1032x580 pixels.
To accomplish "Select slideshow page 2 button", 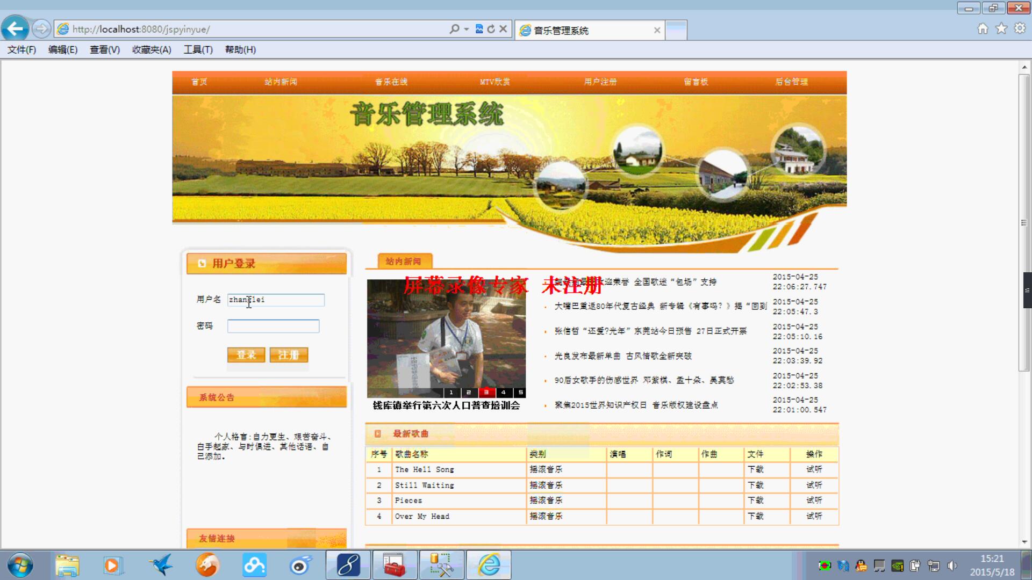I will [x=469, y=393].
